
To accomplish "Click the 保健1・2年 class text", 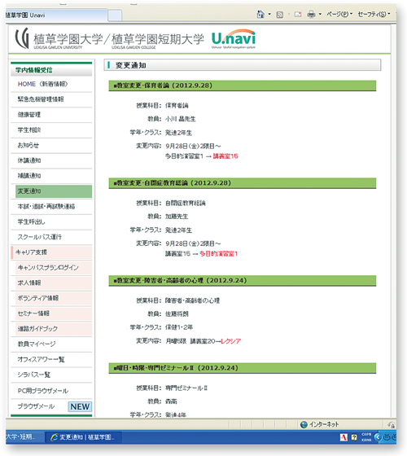I will (x=179, y=327).
